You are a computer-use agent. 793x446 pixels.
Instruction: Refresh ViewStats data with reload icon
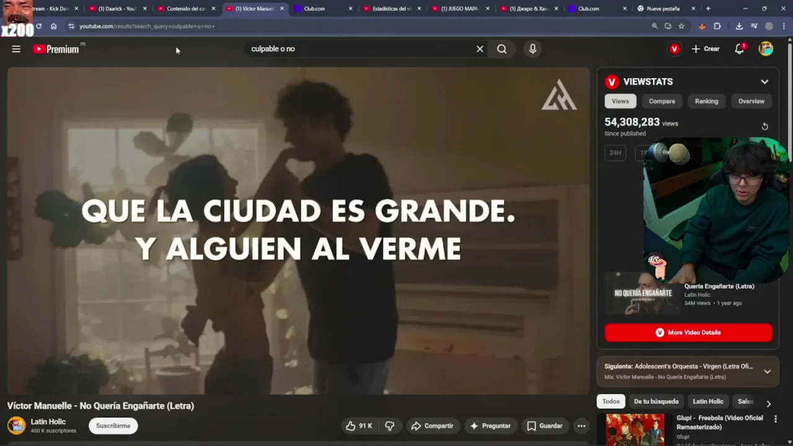coord(765,126)
